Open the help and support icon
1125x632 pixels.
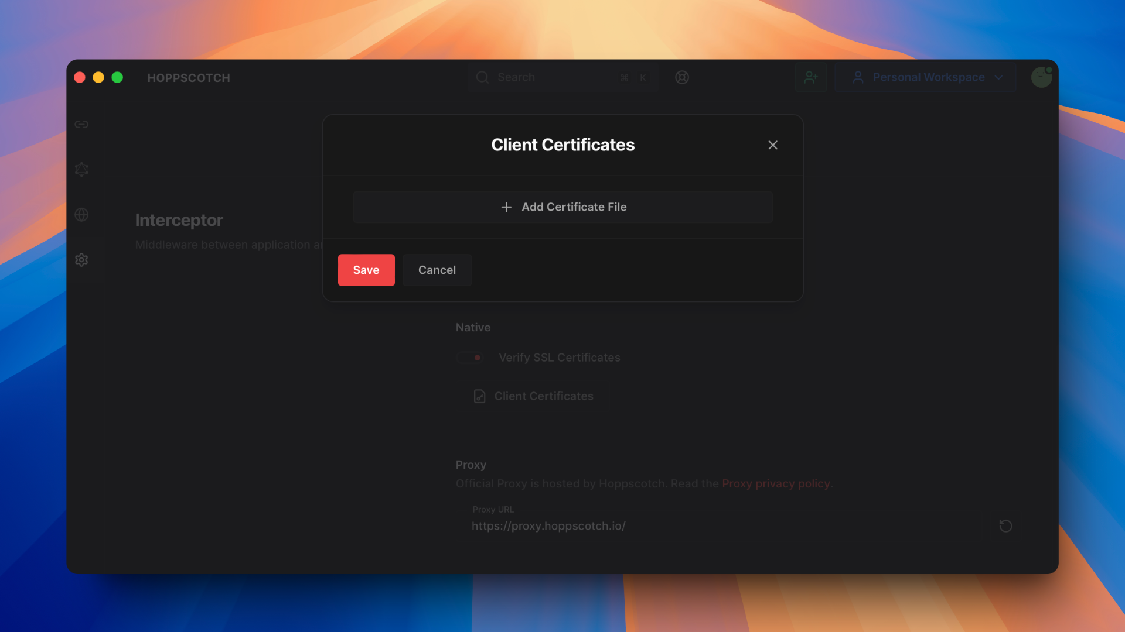681,77
